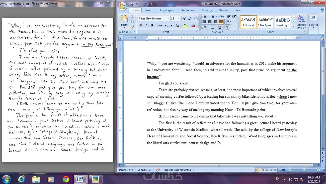This screenshot has height=184, width=326.
Task: Open the font color dropdown arrow
Action: 197,25
